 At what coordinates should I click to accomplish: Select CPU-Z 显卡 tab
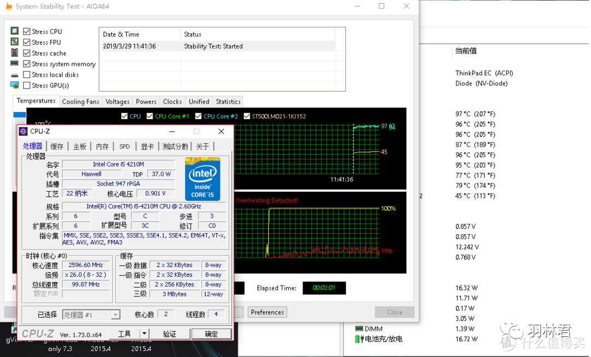[147, 146]
